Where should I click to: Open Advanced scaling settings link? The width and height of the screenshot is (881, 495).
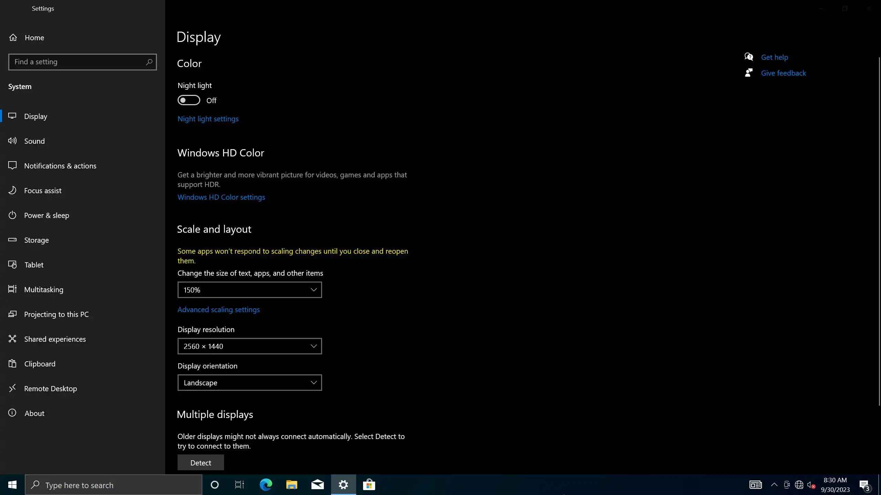coord(219,309)
